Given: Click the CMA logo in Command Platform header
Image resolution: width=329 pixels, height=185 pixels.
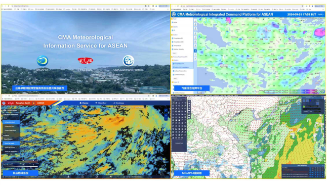Looking at the screenshot, I should tap(174, 14).
